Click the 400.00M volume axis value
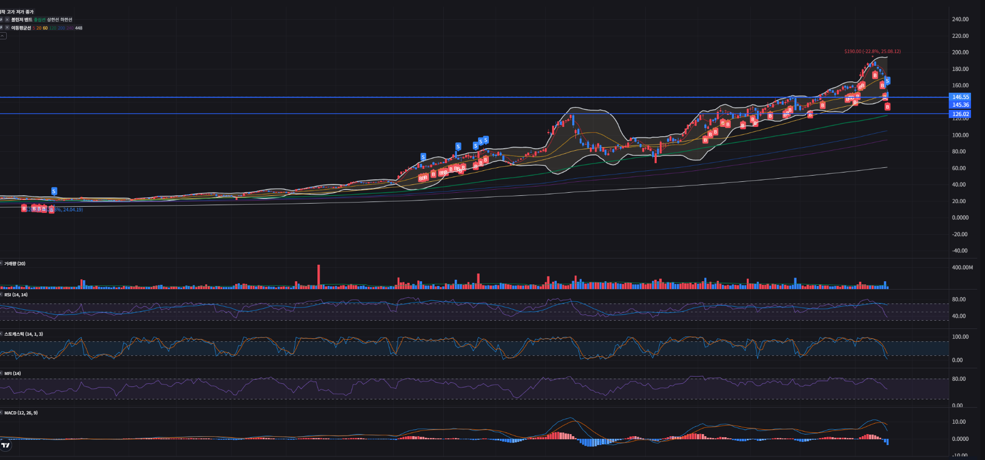The image size is (985, 460). point(962,267)
